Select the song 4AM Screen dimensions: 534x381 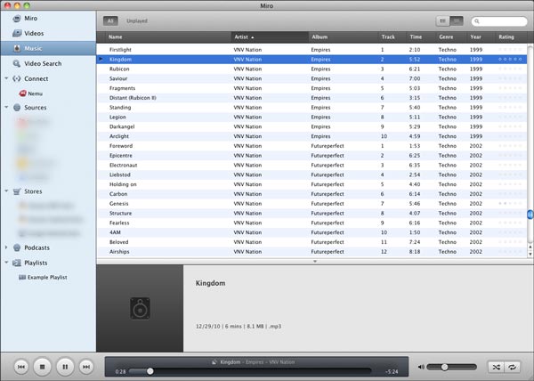(x=311, y=232)
